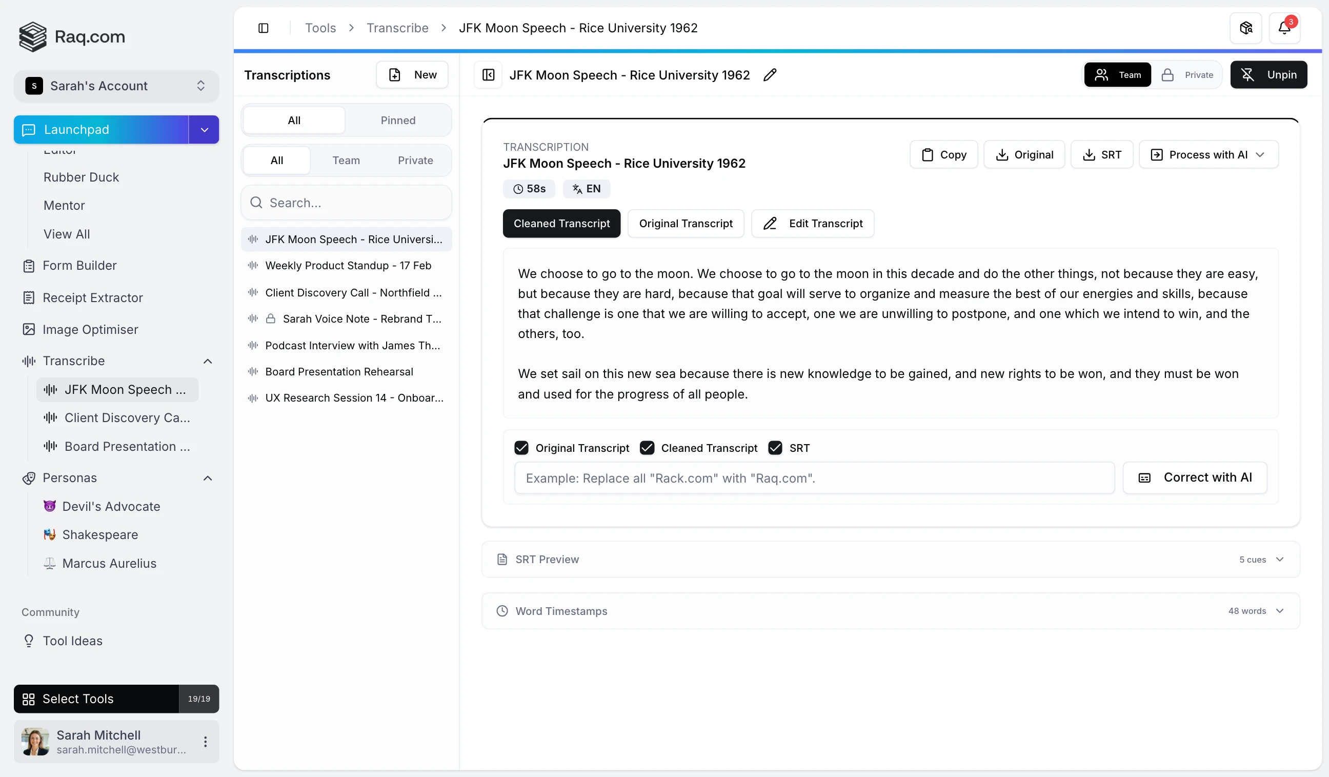Collapse the Transcribe section chevron
The height and width of the screenshot is (777, 1329).
point(208,361)
